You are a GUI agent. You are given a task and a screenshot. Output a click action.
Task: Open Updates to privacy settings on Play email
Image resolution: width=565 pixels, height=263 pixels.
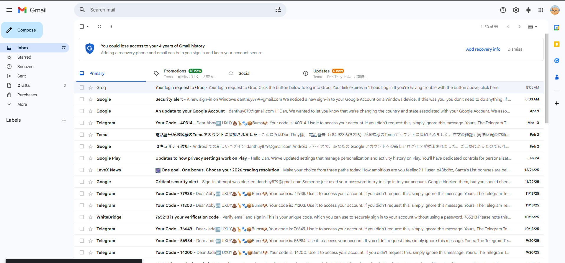[309, 158]
